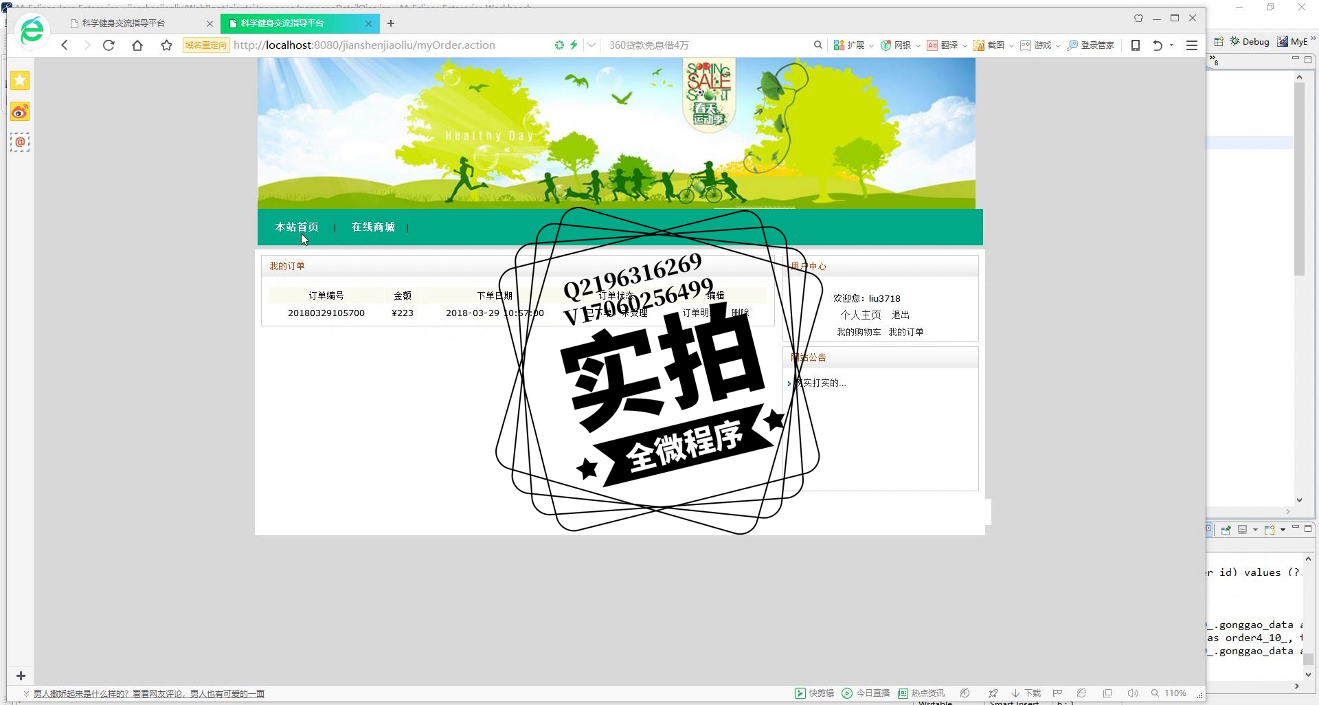The image size is (1319, 705).
Task: Click the plus icon at the sidebar bottom
Action: (21, 676)
